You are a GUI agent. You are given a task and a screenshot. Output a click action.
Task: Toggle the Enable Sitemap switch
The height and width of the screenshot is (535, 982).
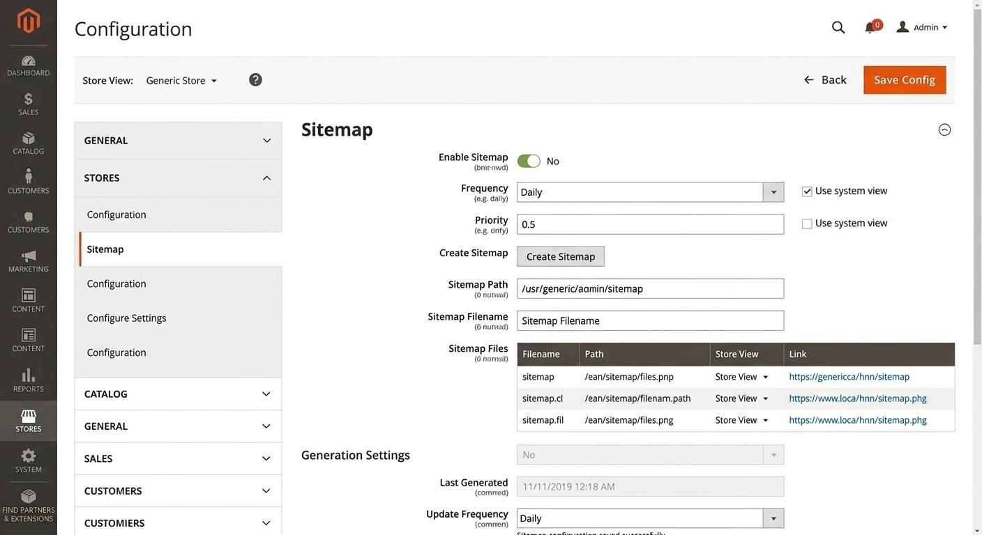point(529,160)
